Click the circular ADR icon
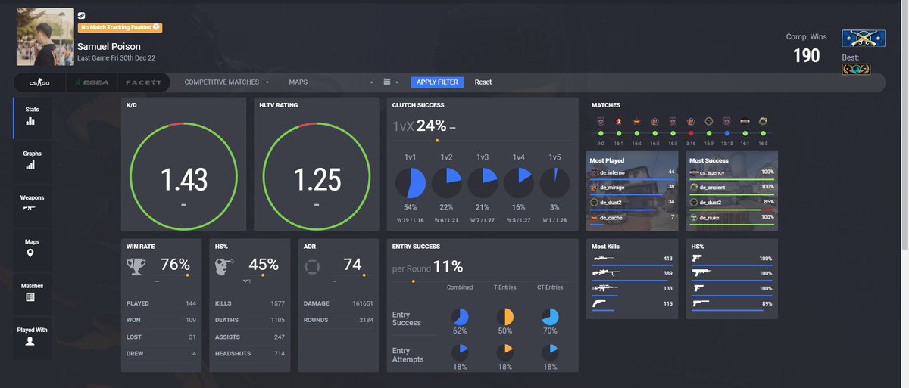This screenshot has height=388, width=909. point(312,266)
